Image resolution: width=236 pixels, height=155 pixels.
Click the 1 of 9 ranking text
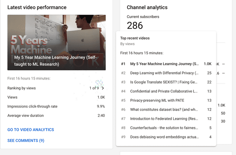[x=94, y=88]
